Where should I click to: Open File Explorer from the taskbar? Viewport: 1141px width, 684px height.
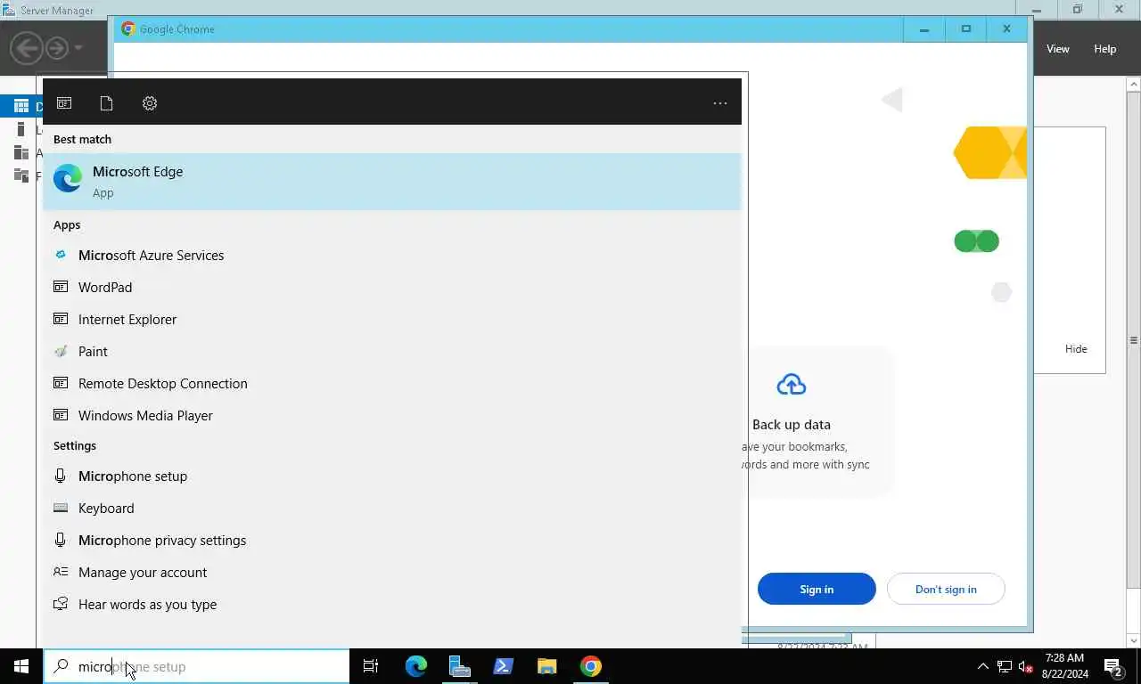(547, 666)
